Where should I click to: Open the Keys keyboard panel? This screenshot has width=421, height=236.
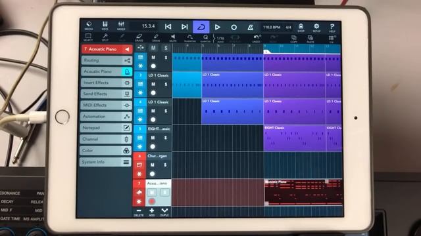[105, 26]
